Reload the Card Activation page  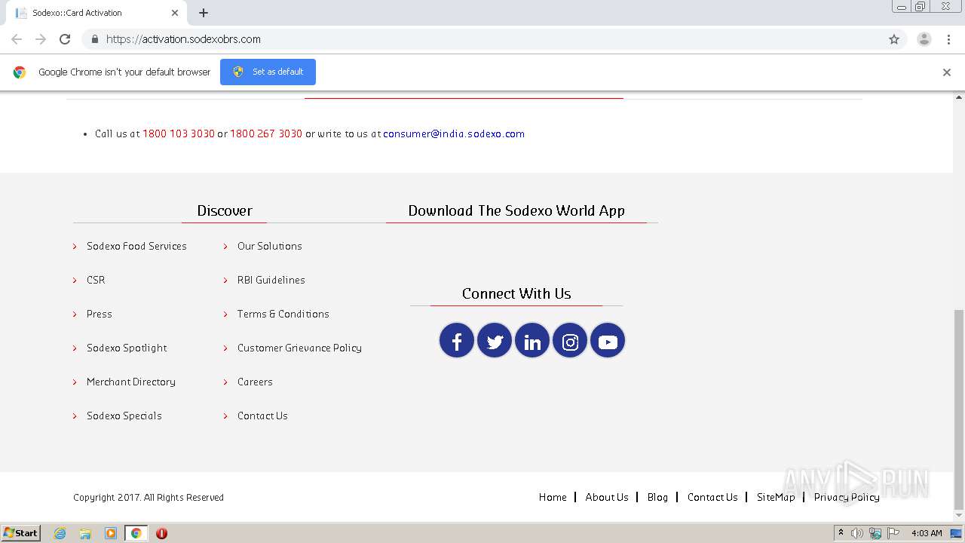pyautogui.click(x=65, y=39)
